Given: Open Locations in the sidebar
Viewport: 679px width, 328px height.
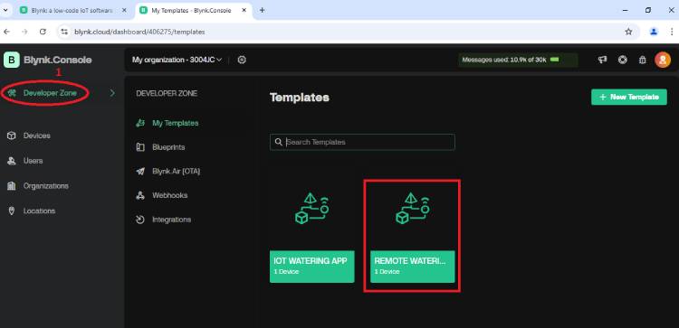Looking at the screenshot, I should pyautogui.click(x=40, y=211).
